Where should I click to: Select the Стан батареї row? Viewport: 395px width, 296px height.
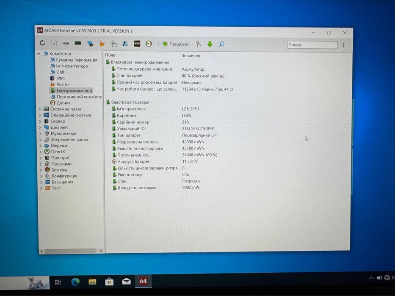pyautogui.click(x=168, y=75)
